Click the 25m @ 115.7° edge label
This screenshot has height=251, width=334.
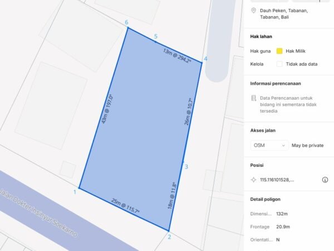pyautogui.click(x=125, y=206)
